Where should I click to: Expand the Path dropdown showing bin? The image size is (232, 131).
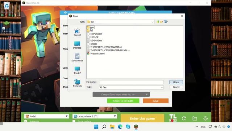(152, 22)
